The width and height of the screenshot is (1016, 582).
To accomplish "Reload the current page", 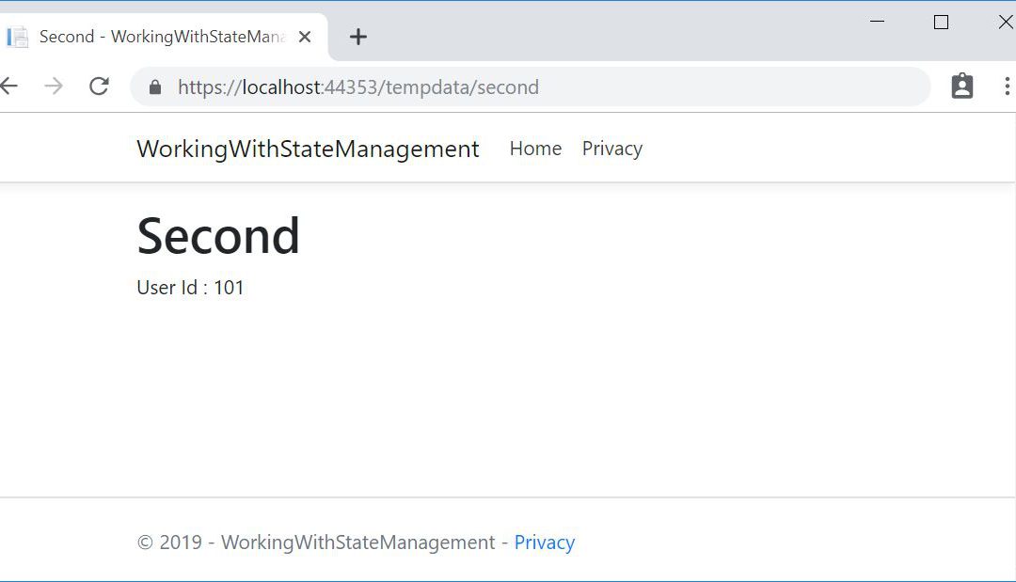I will point(99,87).
